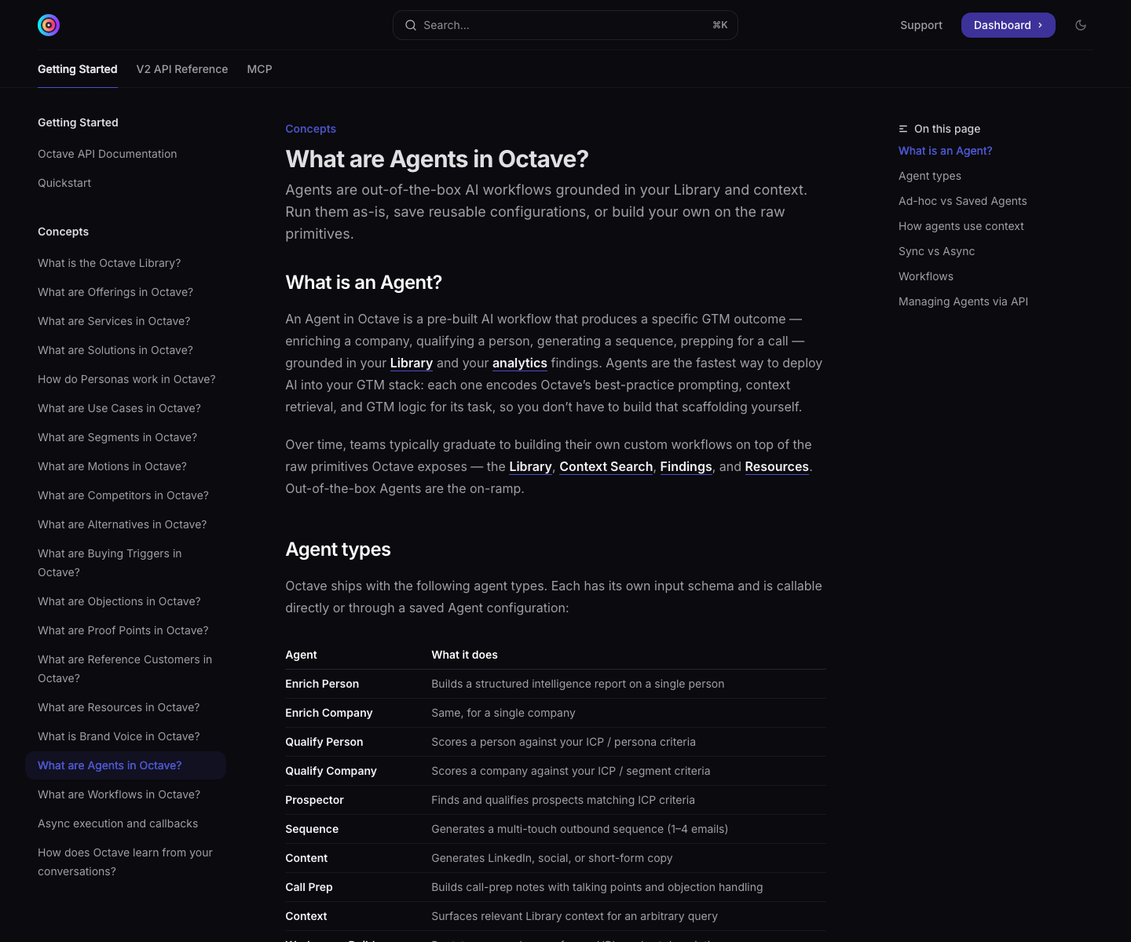
Task: Click the Enrich Person table cell
Action: coord(322,684)
